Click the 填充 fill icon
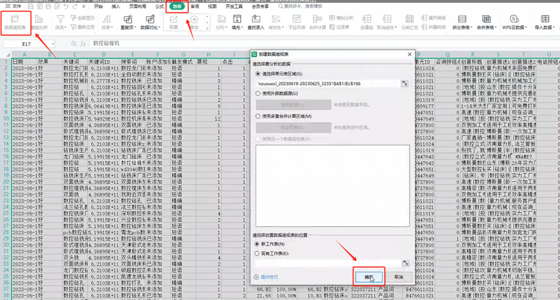 pyautogui.click(x=237, y=19)
